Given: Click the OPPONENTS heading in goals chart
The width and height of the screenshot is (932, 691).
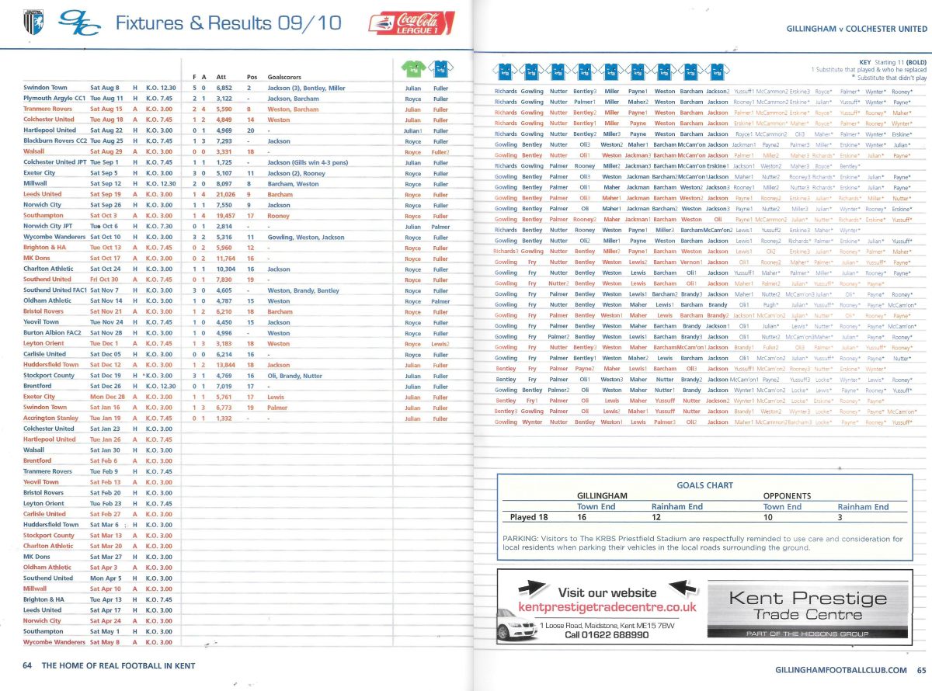Looking at the screenshot, I should tap(789, 495).
